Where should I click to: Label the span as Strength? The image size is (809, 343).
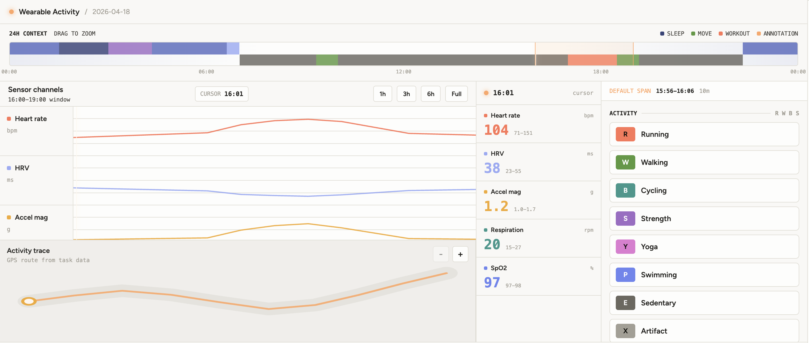tap(704, 219)
